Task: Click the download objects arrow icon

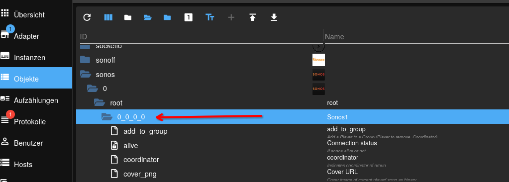Action: point(274,17)
